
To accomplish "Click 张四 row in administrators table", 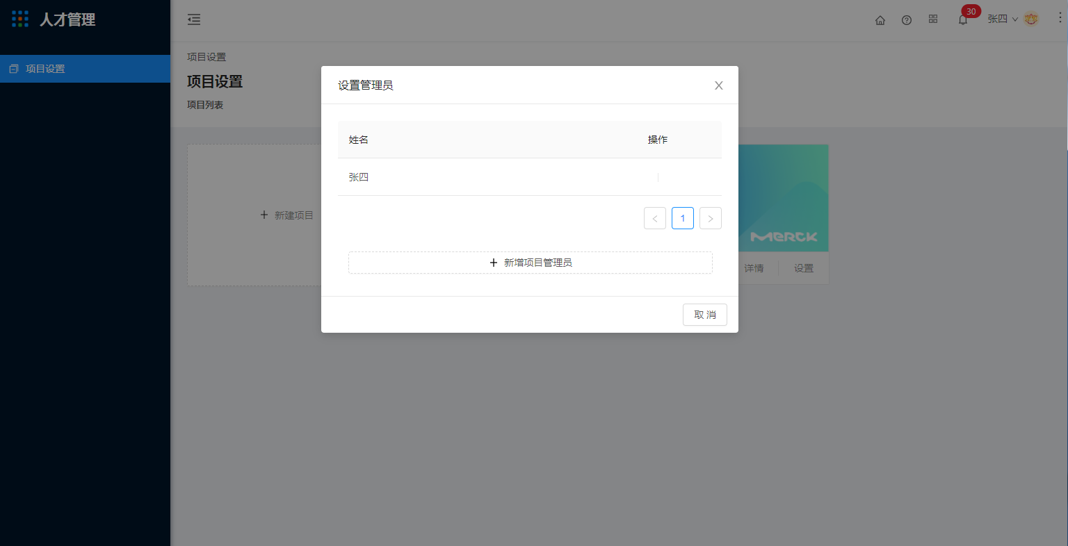I will click(x=530, y=177).
